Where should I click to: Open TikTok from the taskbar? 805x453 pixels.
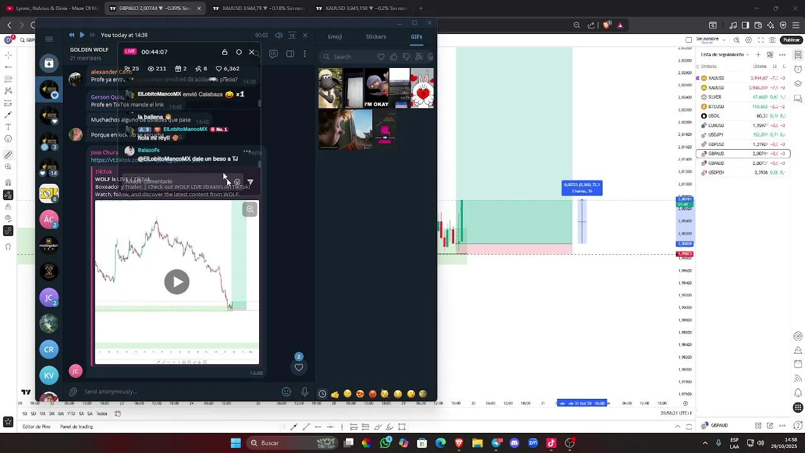tap(552, 443)
